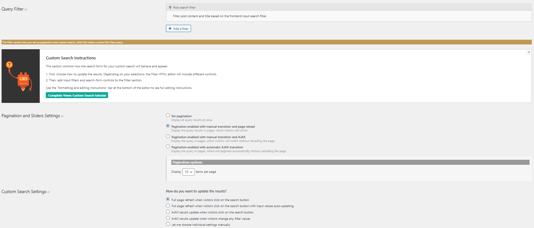Viewport: 534px width, 228px height.
Task: Select pagination with manual transition and page reload
Action: coord(168,126)
